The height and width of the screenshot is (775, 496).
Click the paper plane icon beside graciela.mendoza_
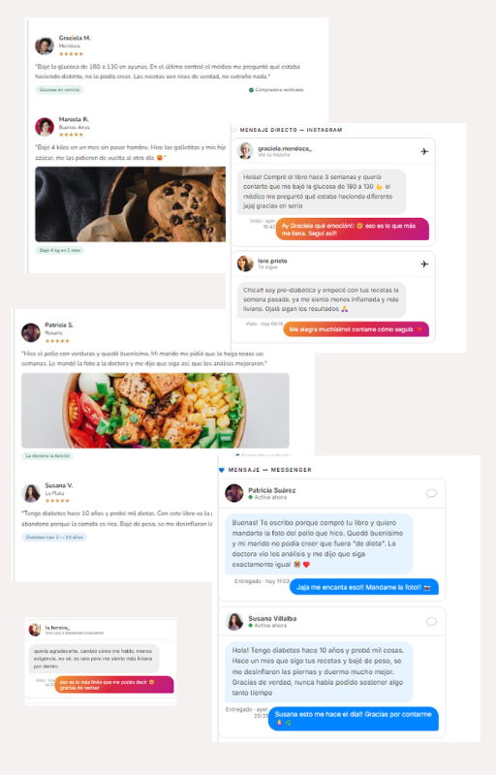(x=424, y=152)
